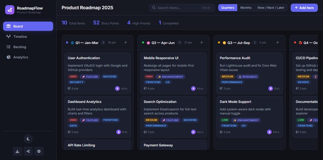This screenshot has width=323, height=160.
Task: Open the User Authentication card
Action: tap(97, 73)
